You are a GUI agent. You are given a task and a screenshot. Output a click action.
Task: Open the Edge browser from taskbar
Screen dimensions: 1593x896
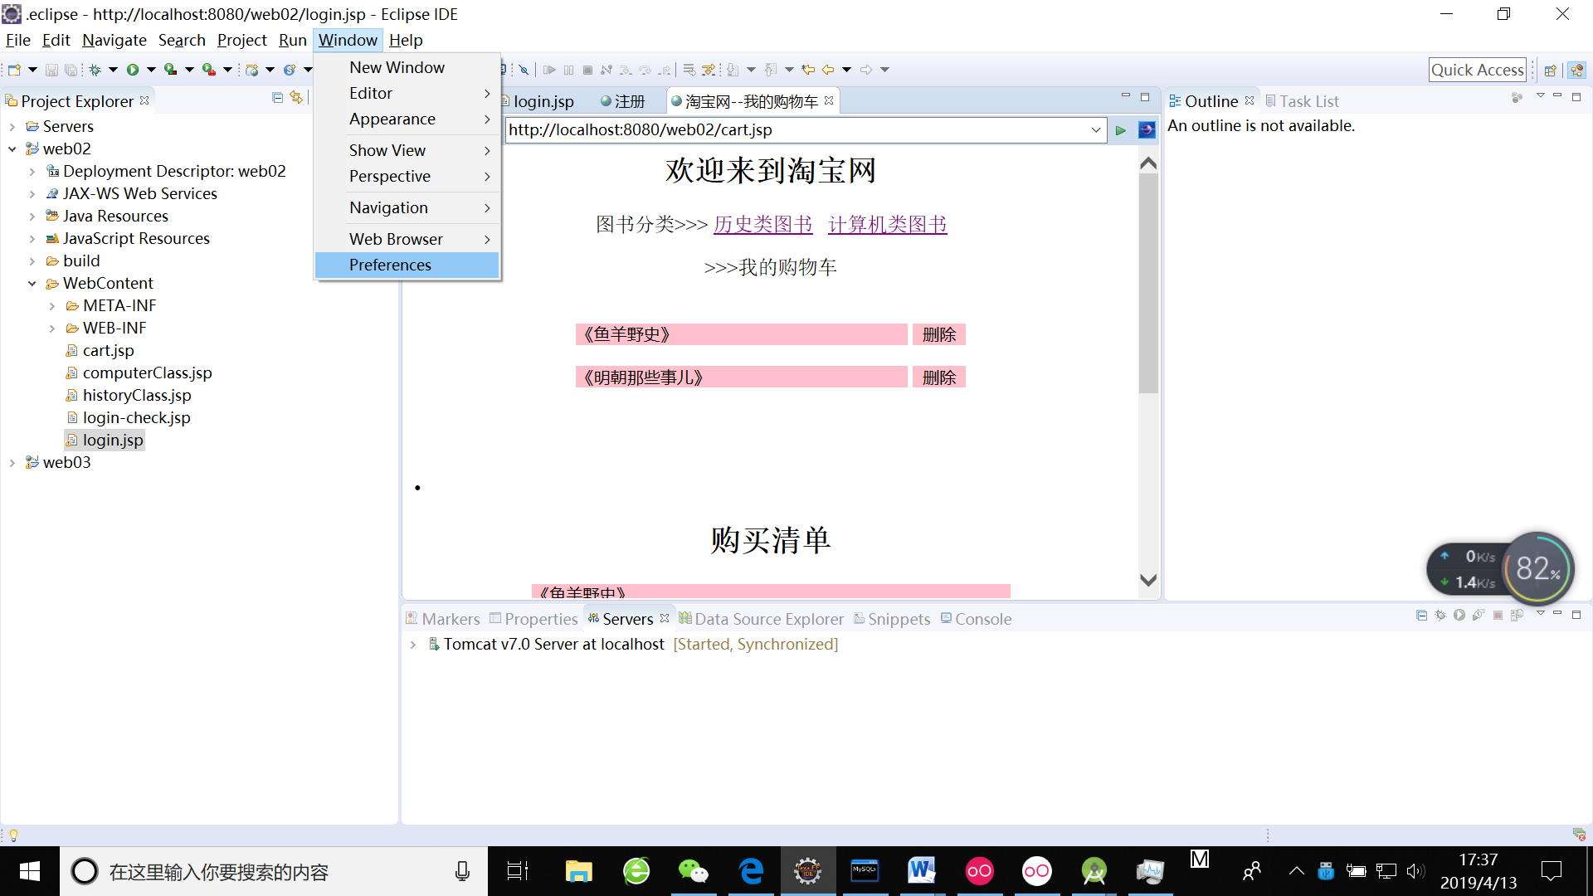751,871
